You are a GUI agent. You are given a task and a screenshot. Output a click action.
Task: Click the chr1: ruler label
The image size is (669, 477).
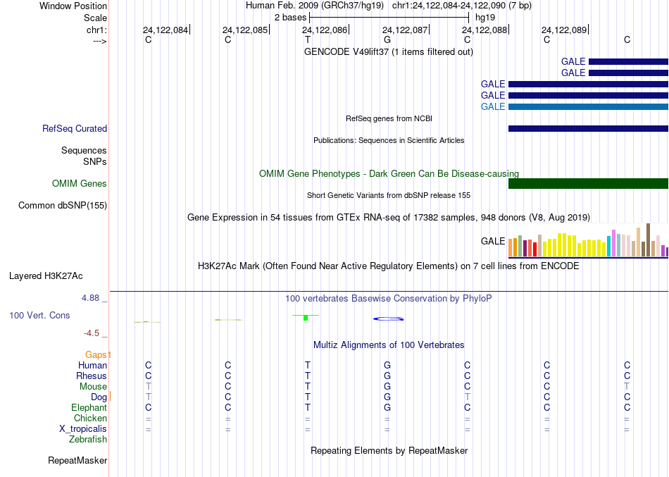[x=97, y=30]
